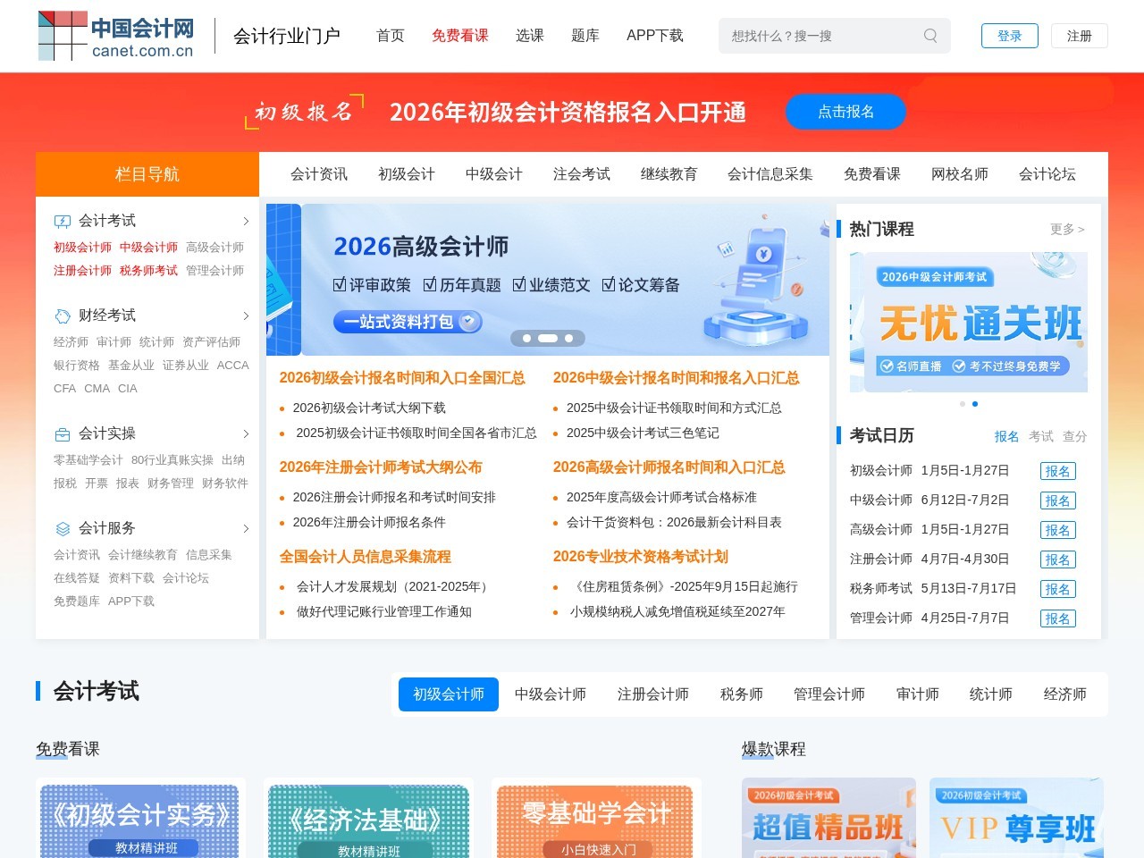The width and height of the screenshot is (1144, 858).
Task: Select the stacked layers icon beside 会计服务
Action: pos(61,527)
